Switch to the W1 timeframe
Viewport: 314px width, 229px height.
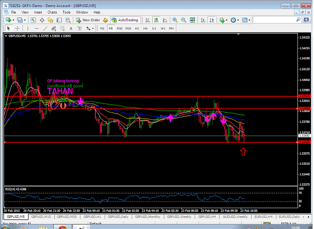tap(163, 29)
